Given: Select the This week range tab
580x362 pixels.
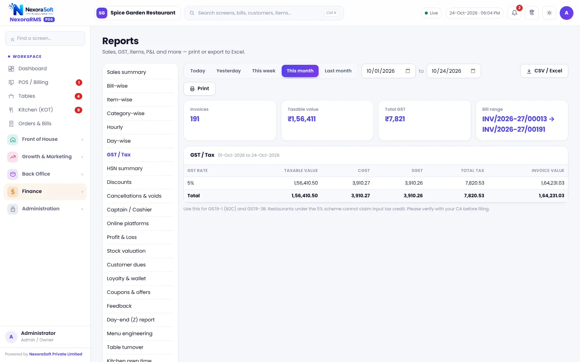Looking at the screenshot, I should (264, 71).
